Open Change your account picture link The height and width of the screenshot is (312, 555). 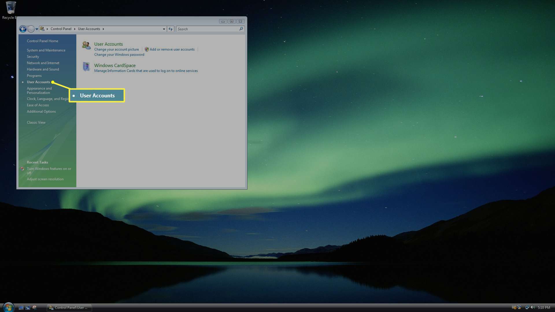point(116,49)
